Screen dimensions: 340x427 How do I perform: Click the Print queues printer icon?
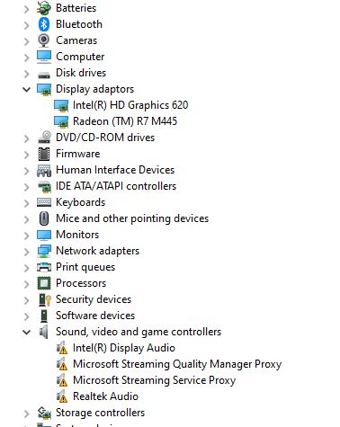pos(44,267)
